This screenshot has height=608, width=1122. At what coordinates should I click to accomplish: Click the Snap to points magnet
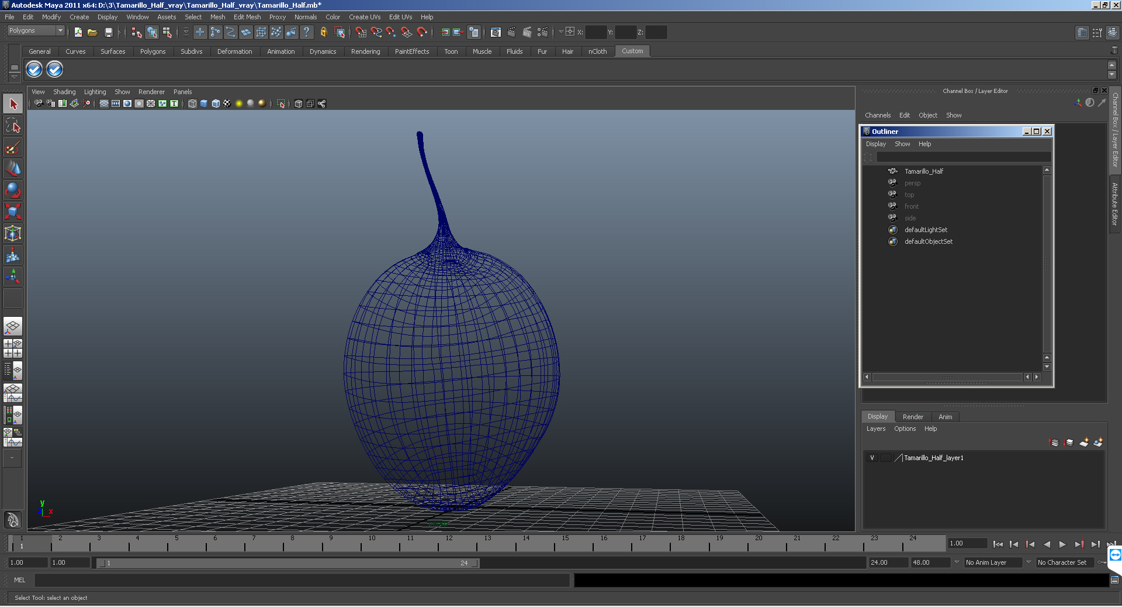(x=391, y=32)
